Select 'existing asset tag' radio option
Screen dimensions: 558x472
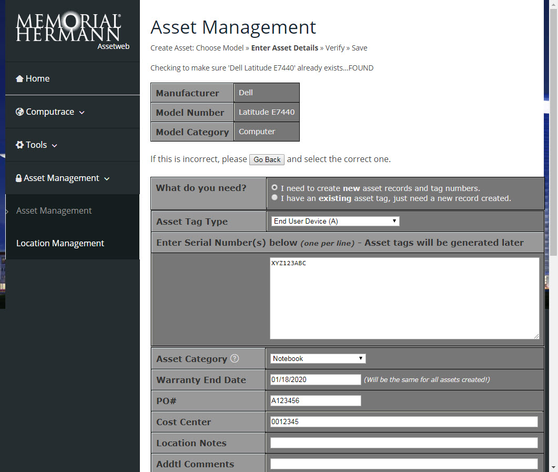275,197
